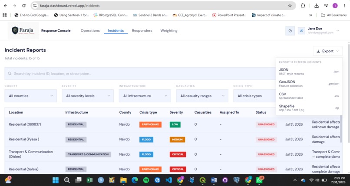Open the All casualty ranges dropdown
Screen dimensions: 350x186
tap(202, 96)
